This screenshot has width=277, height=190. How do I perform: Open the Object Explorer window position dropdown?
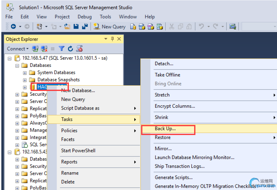(x=106, y=39)
